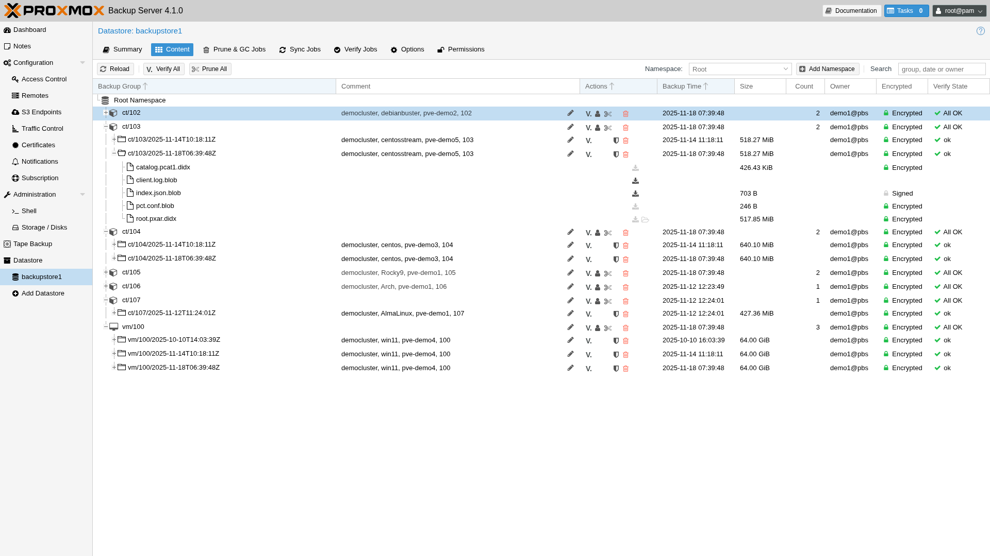Toggle the Configuration section collapse
Viewport: 990px width, 556px height.
(x=82, y=62)
